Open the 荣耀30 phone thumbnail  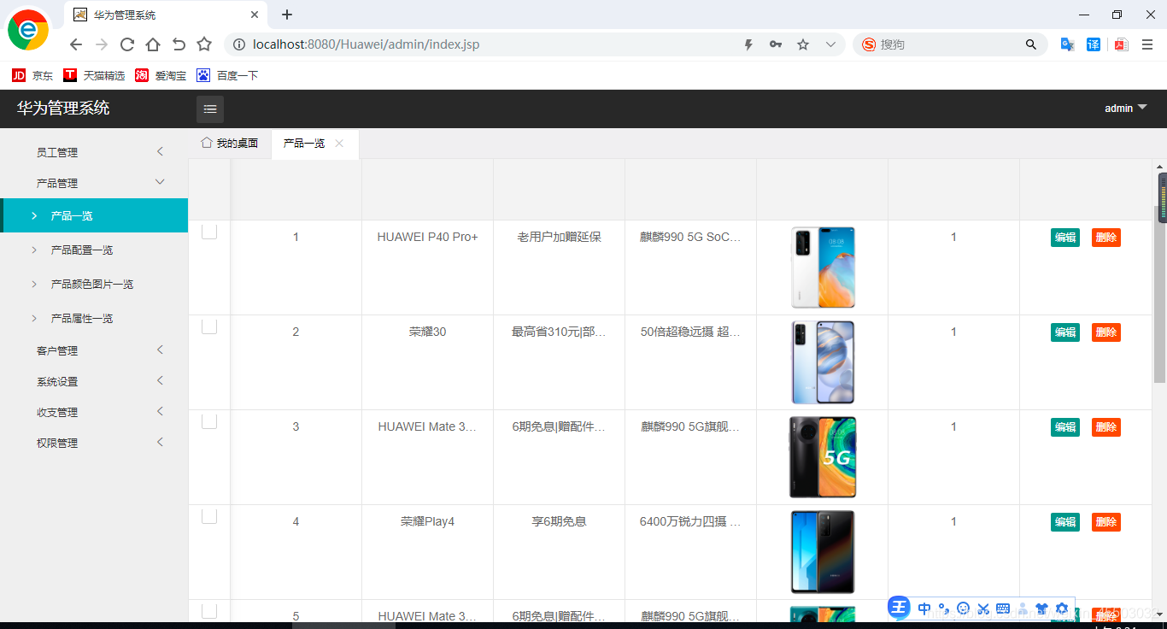click(x=823, y=362)
